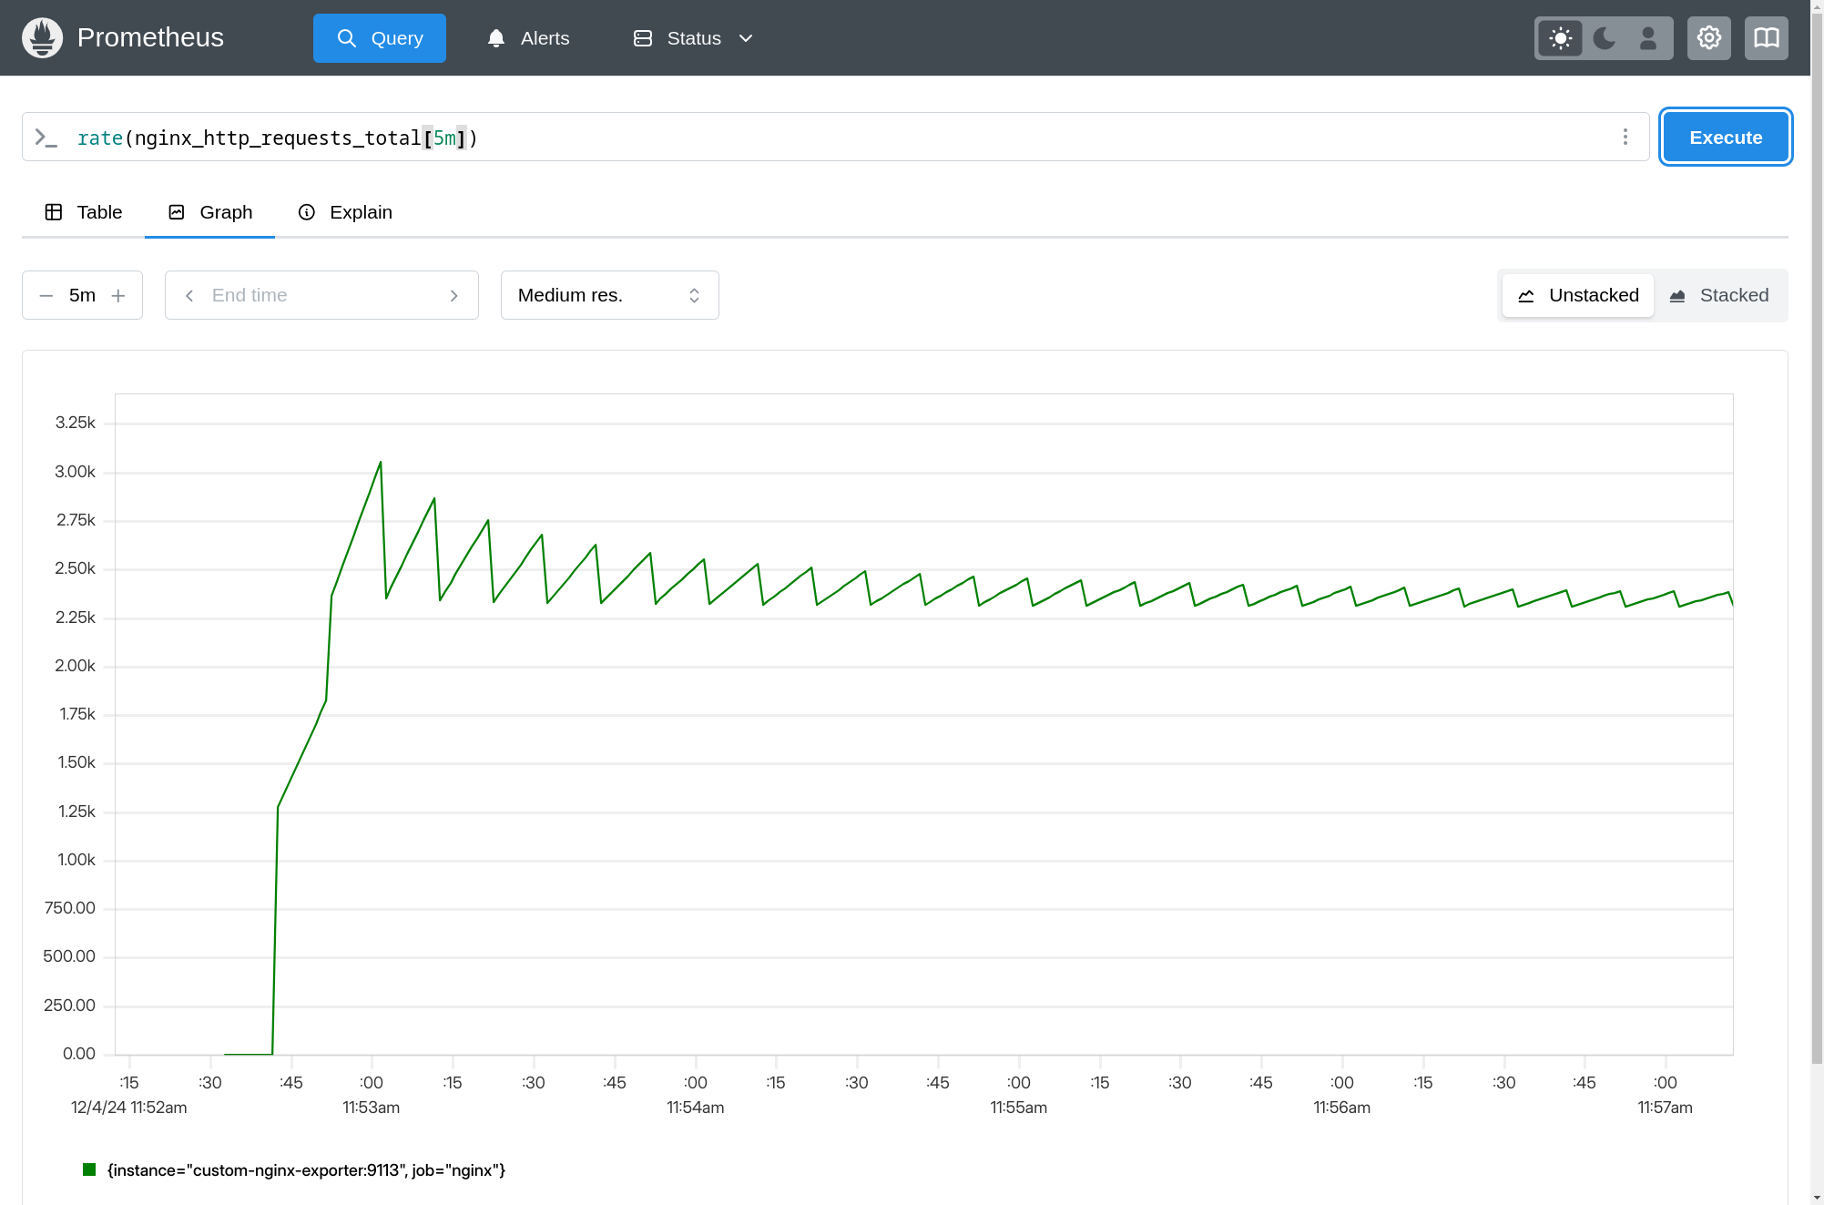Select browser-preference theme person icon
The height and width of the screenshot is (1205, 1824).
(1647, 38)
